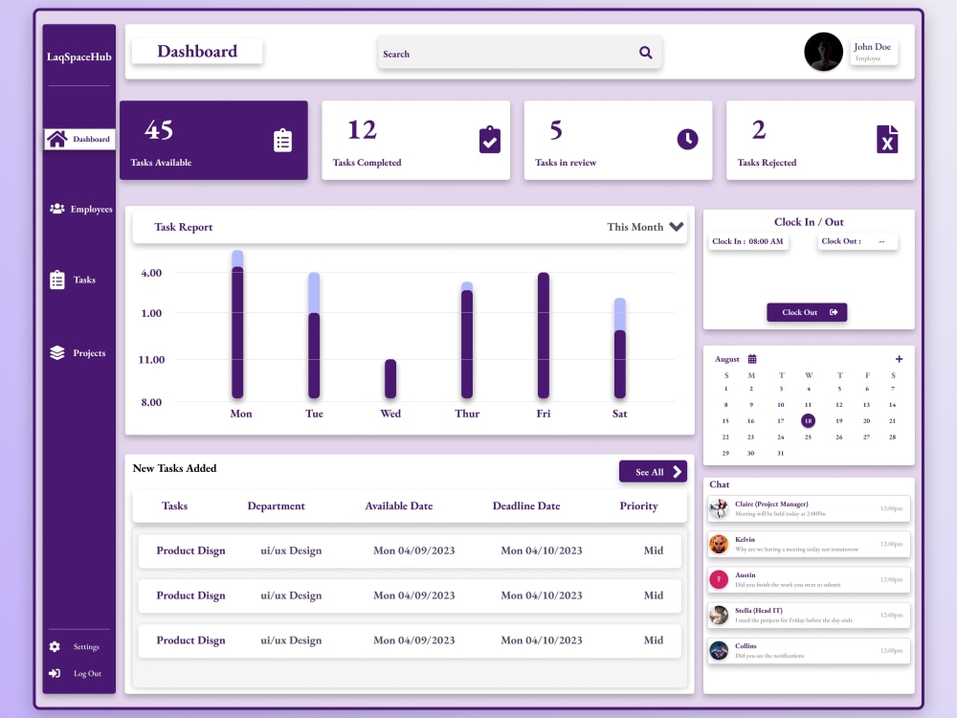The image size is (957, 718).
Task: Click the Task Report heading
Action: [183, 227]
